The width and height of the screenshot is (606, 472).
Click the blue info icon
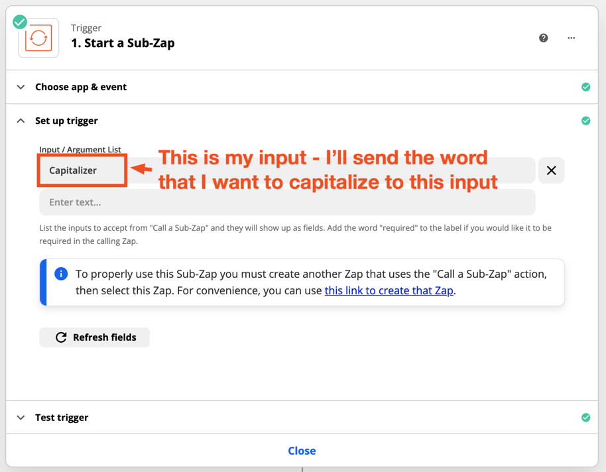[x=61, y=274]
